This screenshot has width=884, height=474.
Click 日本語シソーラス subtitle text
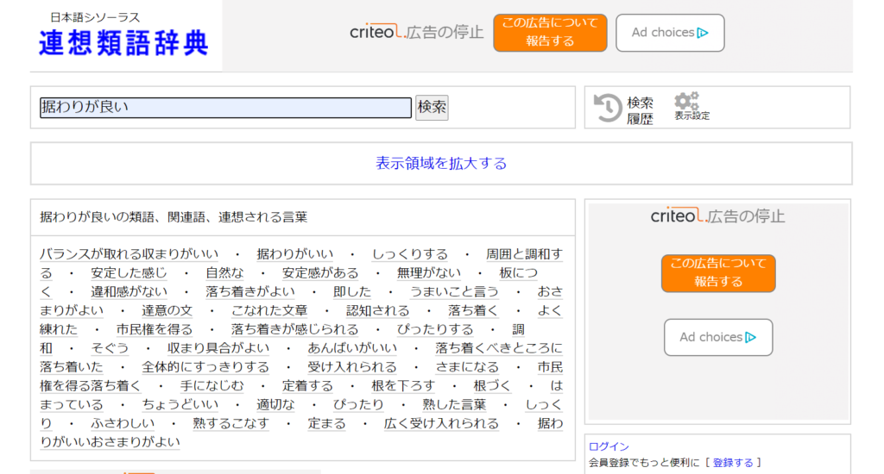(95, 17)
